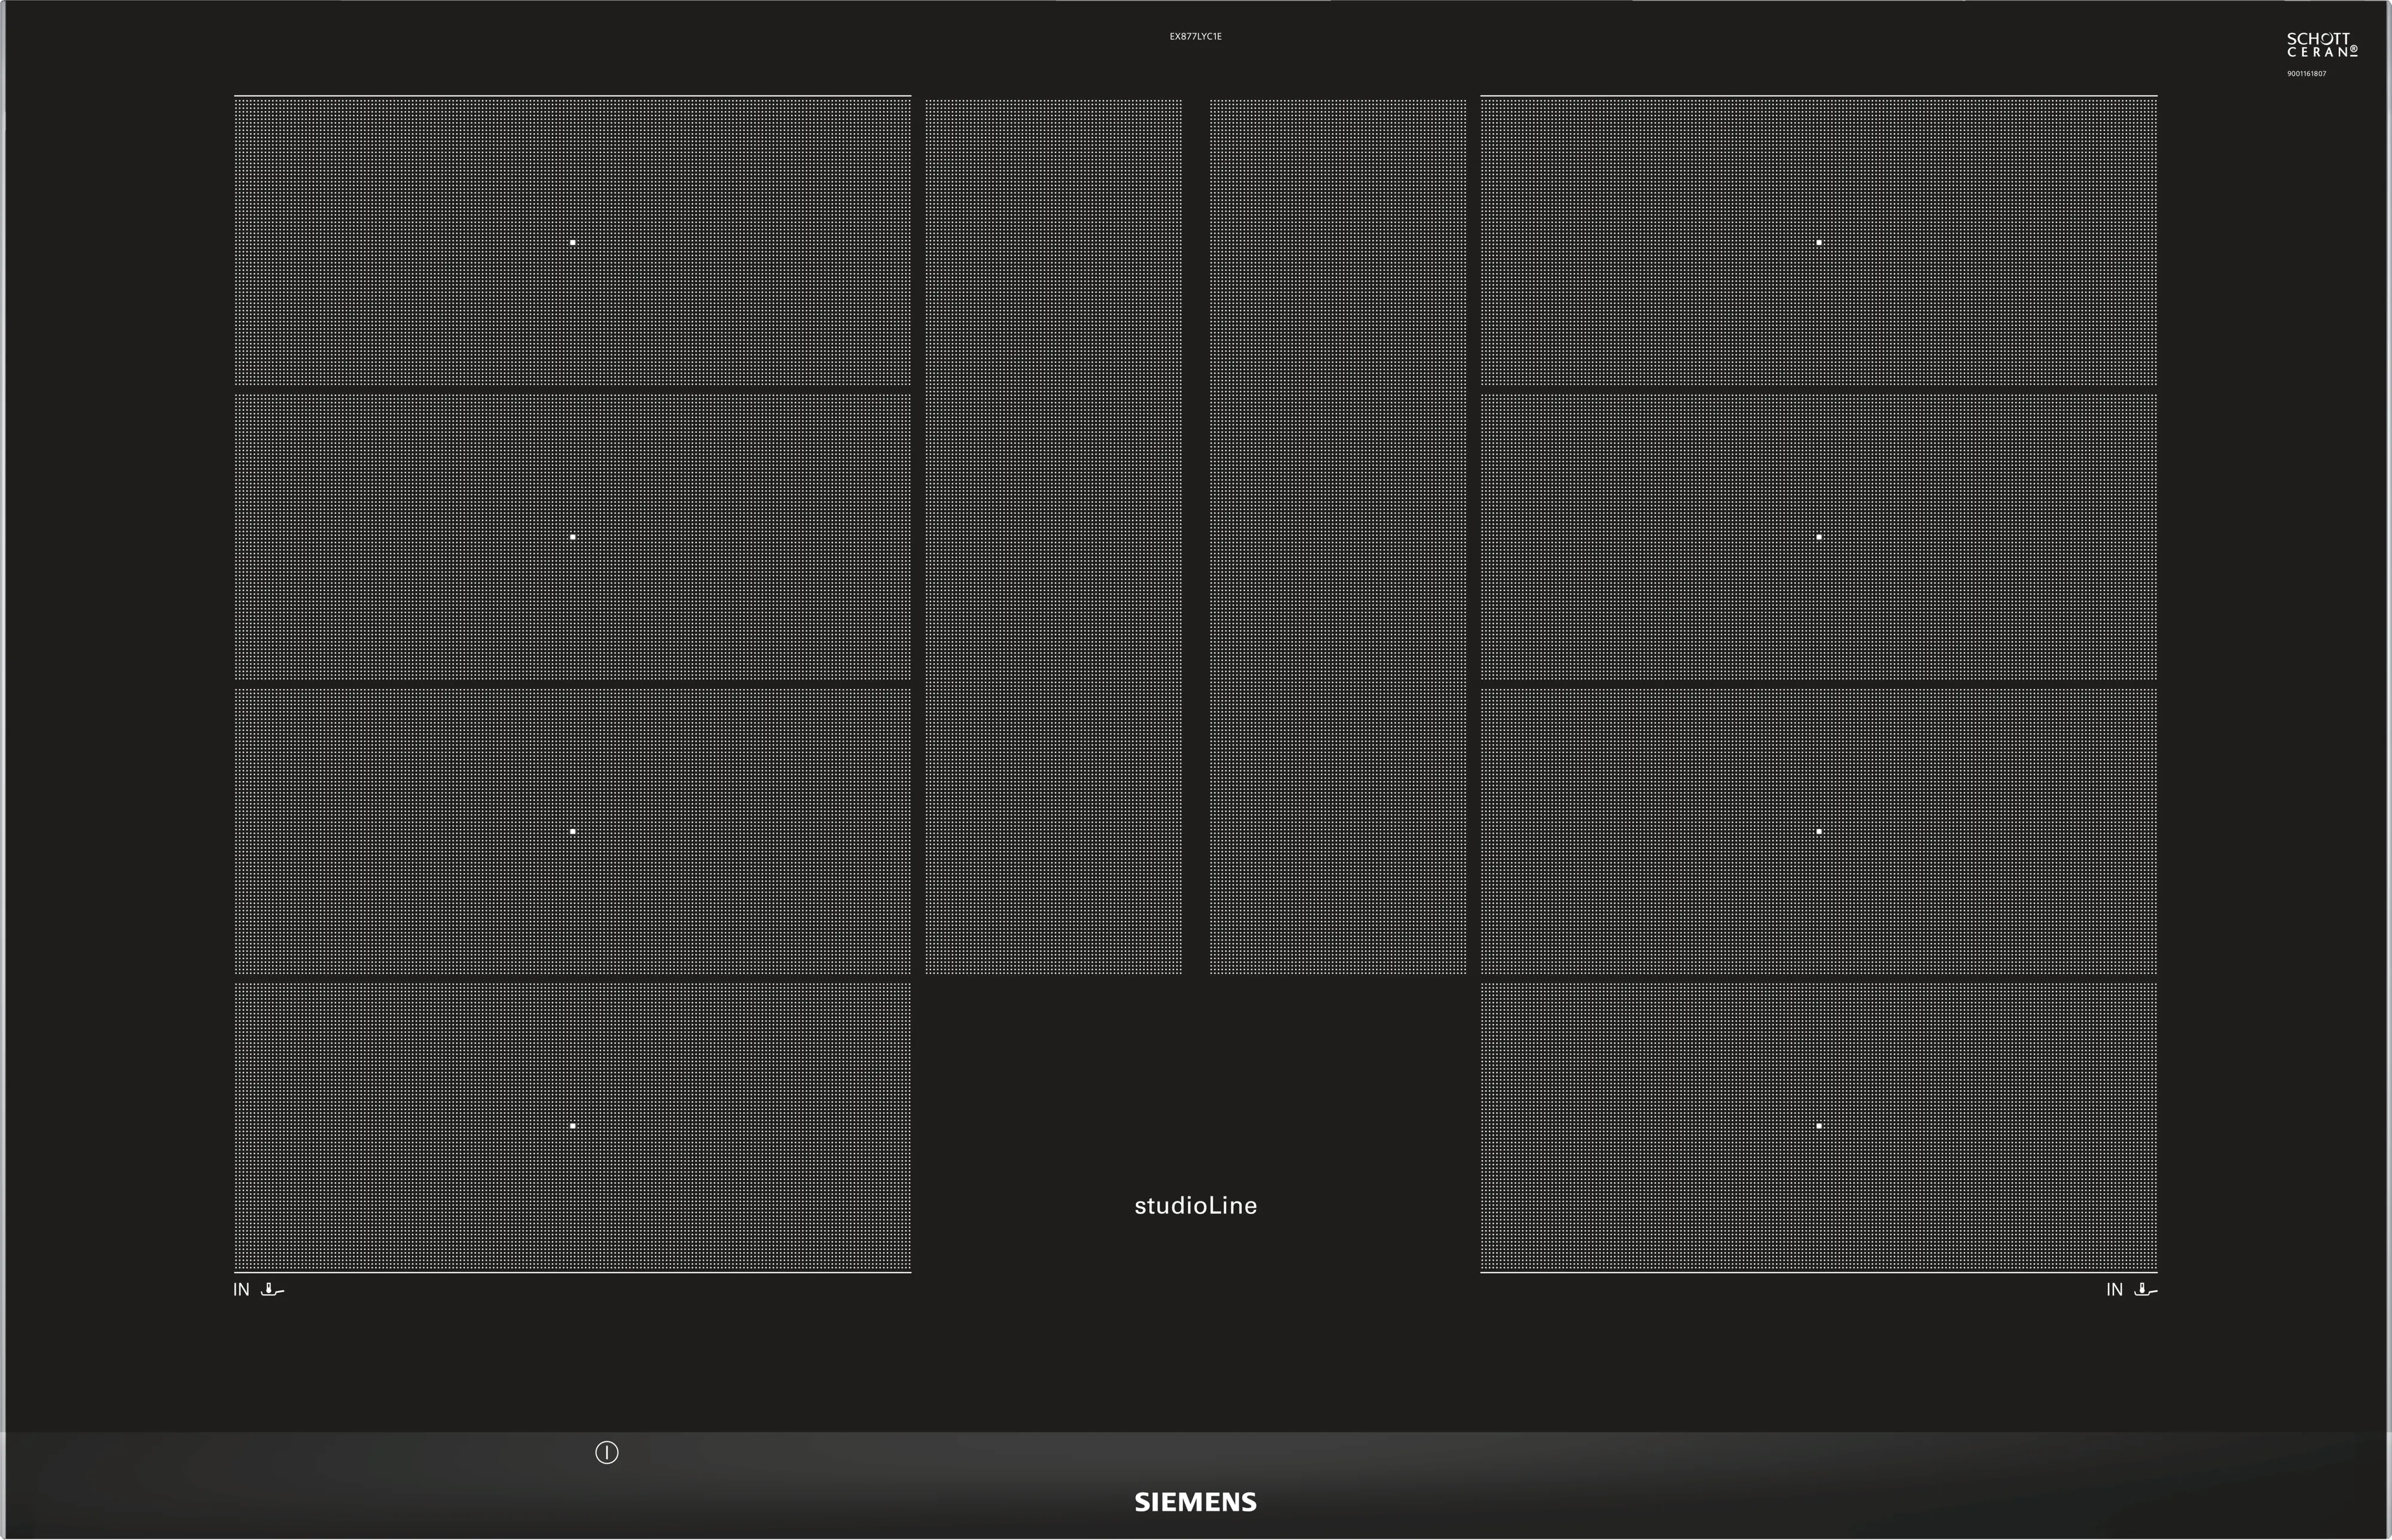This screenshot has height=1540, width=2392.
Task: Click the 9001161807 serial number under SCHOTT CERAN
Action: coord(2306,74)
